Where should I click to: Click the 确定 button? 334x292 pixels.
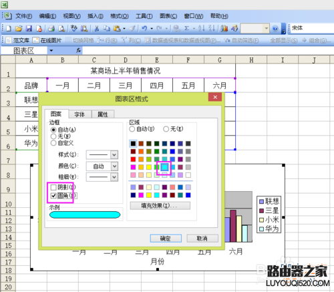pyautogui.click(x=166, y=239)
